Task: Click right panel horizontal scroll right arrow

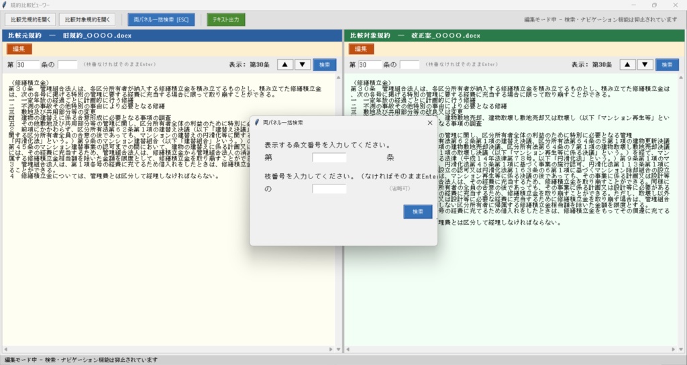Action: [x=674, y=349]
